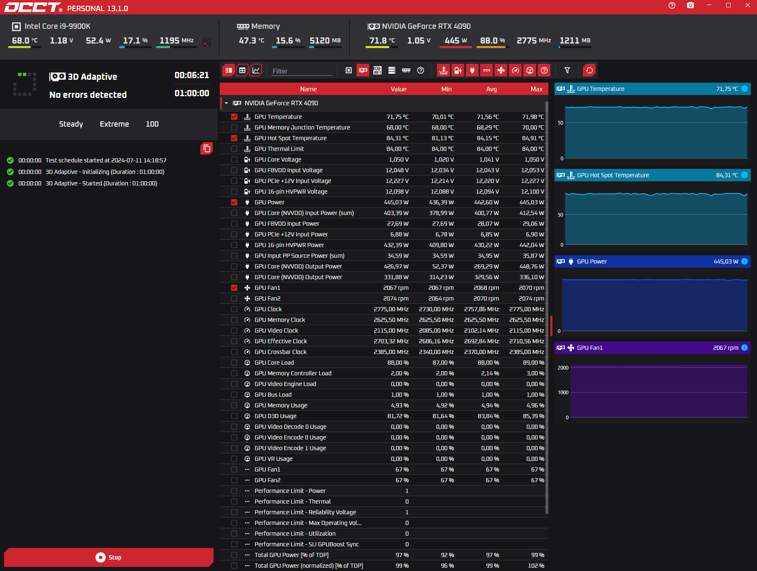Click the 'No errors detected' status text
Viewport: 757px width, 571px height.
coord(88,95)
